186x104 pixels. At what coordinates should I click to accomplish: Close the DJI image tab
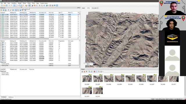click(x=98, y=8)
